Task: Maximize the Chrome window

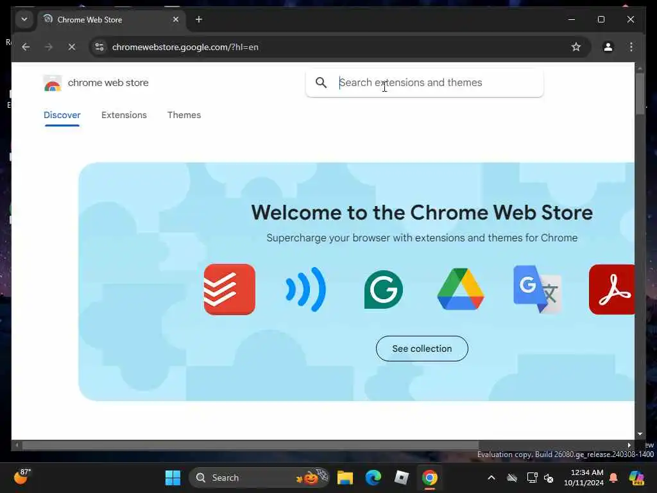Action: tap(601, 19)
